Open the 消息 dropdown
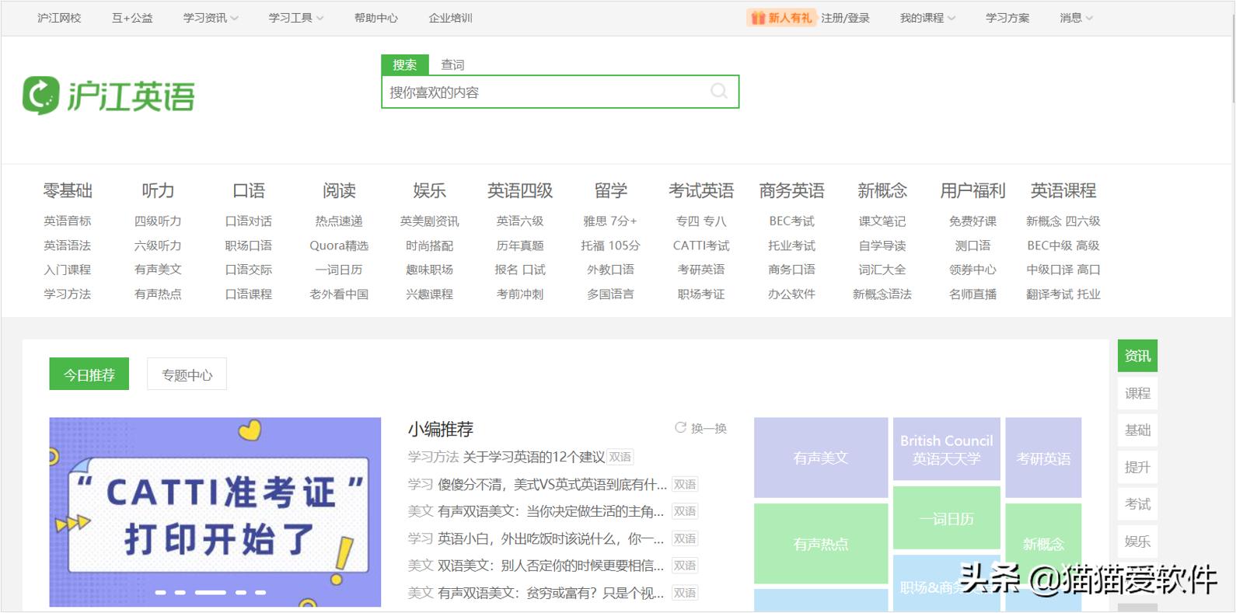This screenshot has width=1236, height=613. pyautogui.click(x=1076, y=18)
